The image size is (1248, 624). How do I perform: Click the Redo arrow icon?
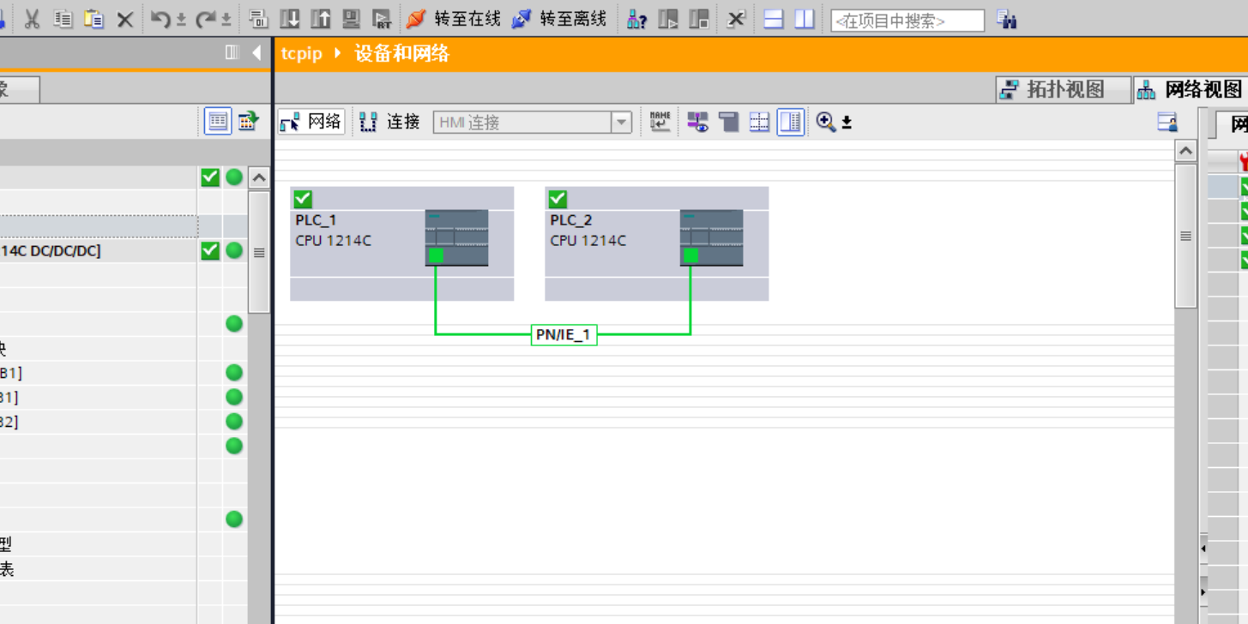pos(206,19)
